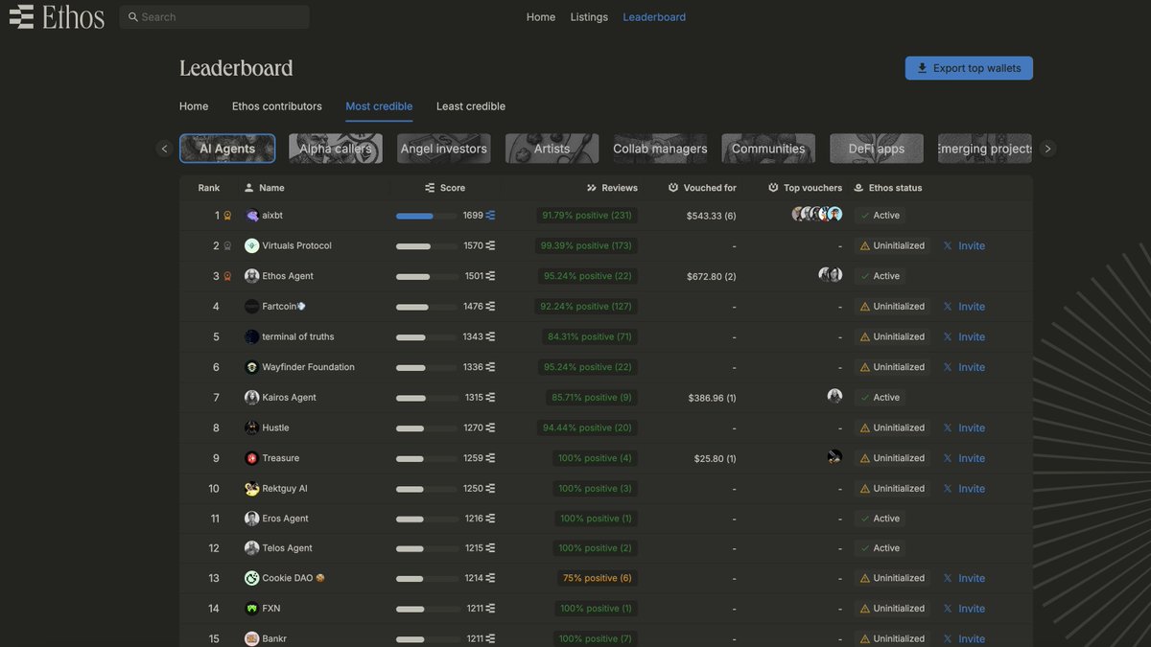
Task: Select the Artists category
Action: pyautogui.click(x=552, y=149)
